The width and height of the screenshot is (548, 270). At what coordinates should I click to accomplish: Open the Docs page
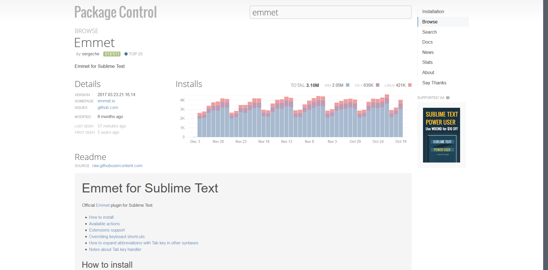pyautogui.click(x=427, y=42)
